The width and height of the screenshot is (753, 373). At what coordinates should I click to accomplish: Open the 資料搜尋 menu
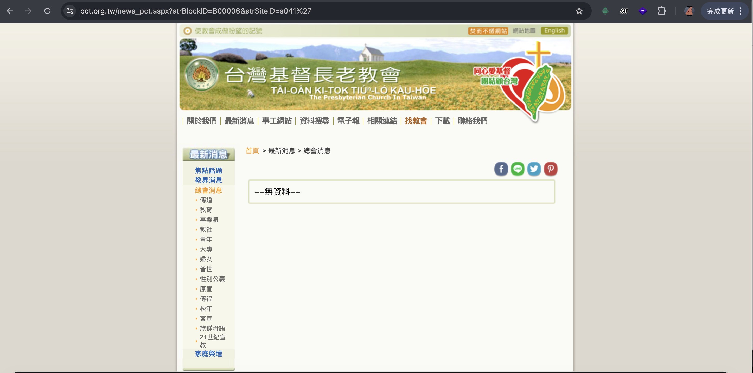314,121
